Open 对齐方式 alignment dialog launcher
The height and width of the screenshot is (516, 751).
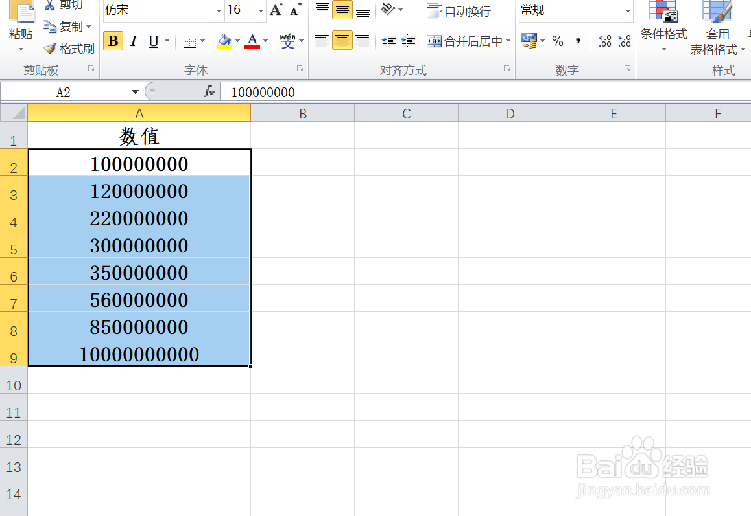(507, 69)
